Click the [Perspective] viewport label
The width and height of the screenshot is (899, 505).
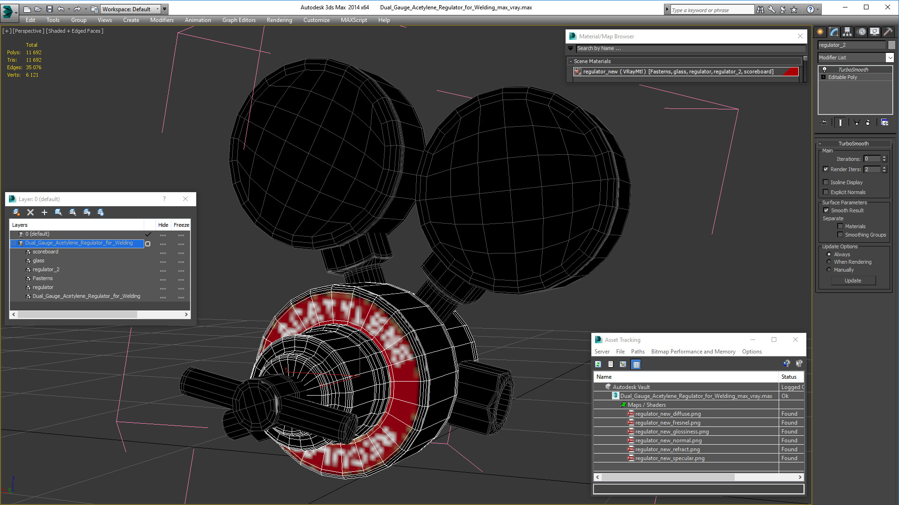28,31
